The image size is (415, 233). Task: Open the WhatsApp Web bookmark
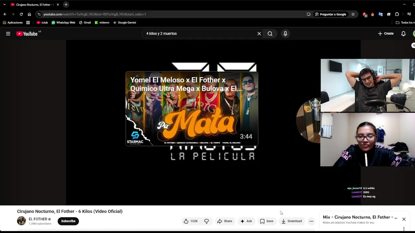(63, 23)
